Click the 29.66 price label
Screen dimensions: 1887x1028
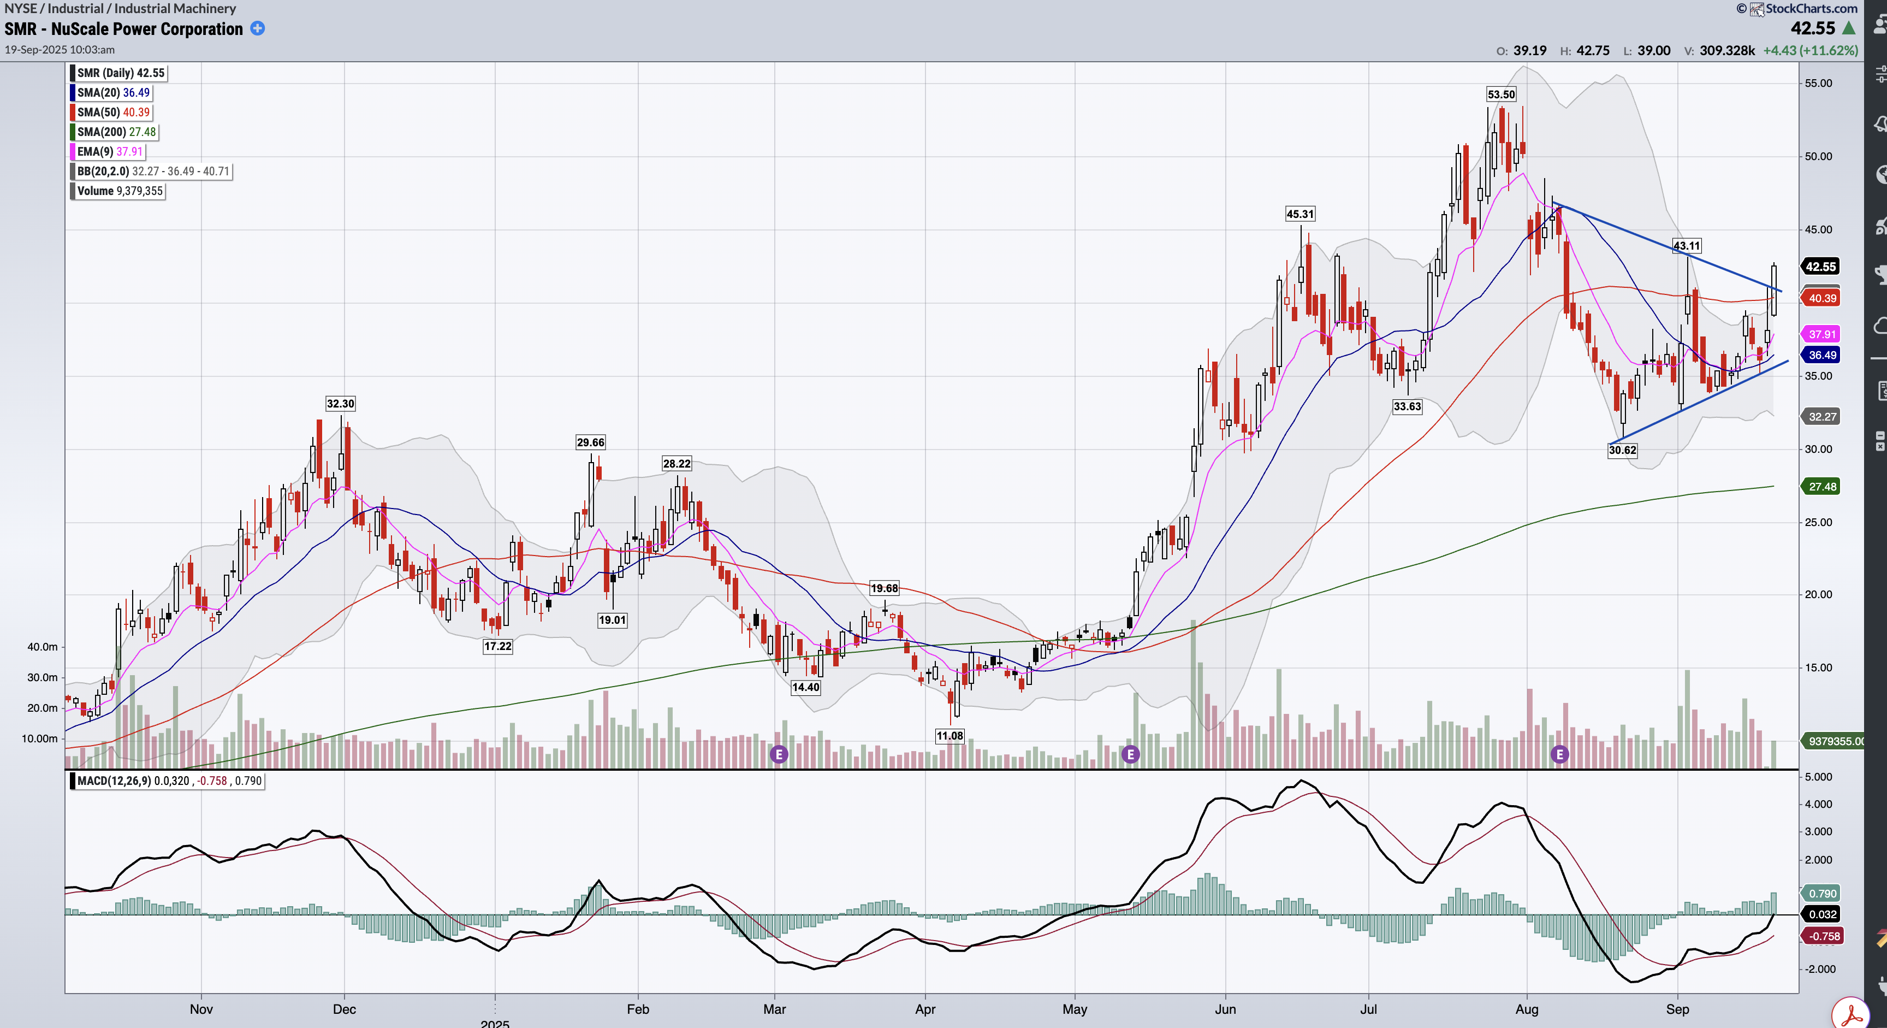pos(590,442)
